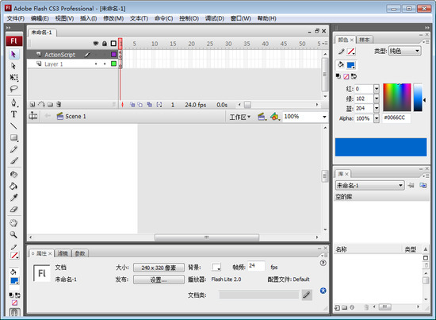The width and height of the screenshot is (436, 320).
Task: Select the Brush tool
Action: point(13,160)
